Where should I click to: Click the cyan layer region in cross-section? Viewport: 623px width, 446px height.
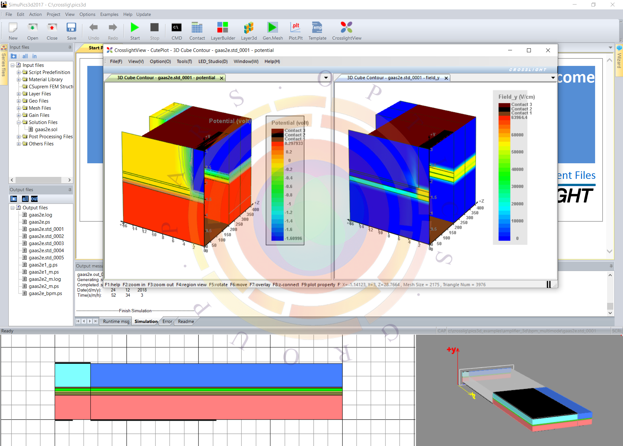coord(73,375)
